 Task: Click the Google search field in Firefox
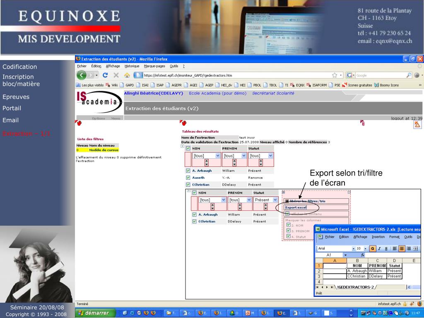381,75
